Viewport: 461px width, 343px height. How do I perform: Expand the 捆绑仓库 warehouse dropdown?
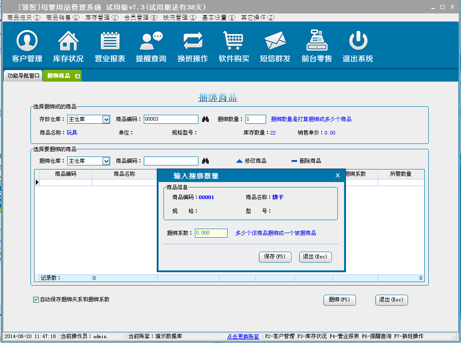106,161
